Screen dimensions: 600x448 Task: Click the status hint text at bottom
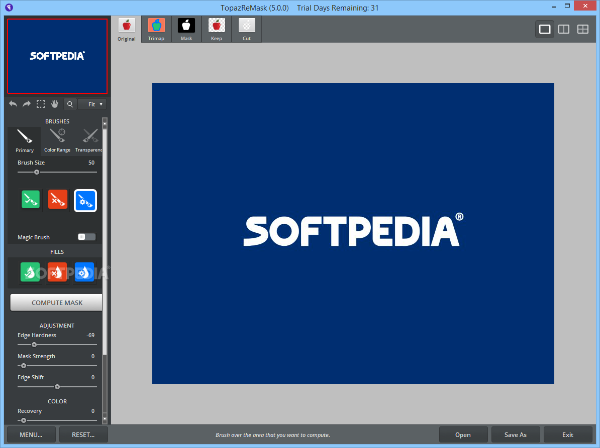pos(272,435)
